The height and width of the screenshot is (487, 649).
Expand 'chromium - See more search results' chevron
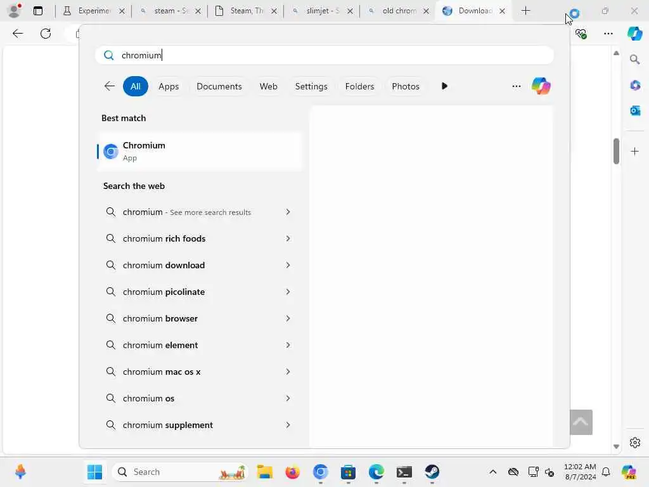coord(288,212)
